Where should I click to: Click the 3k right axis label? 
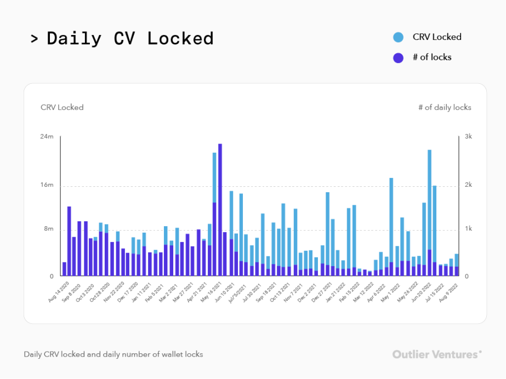(468, 136)
